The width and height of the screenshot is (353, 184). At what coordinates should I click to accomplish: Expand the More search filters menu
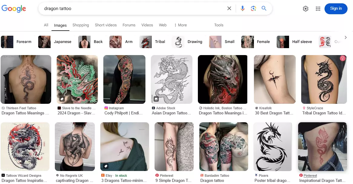click(181, 25)
